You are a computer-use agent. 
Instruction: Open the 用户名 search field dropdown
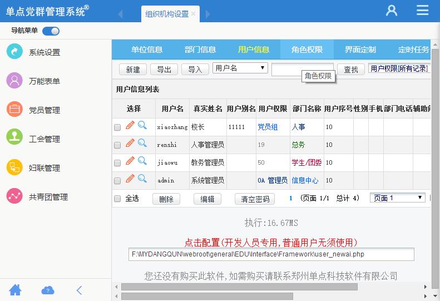[x=240, y=68]
